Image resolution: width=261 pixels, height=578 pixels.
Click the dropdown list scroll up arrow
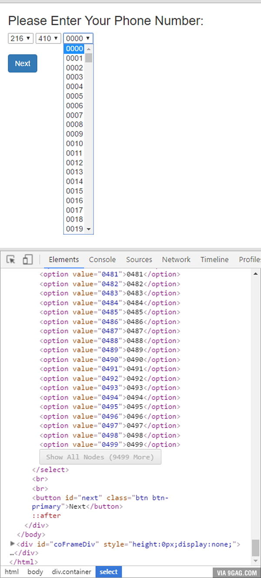[89, 49]
